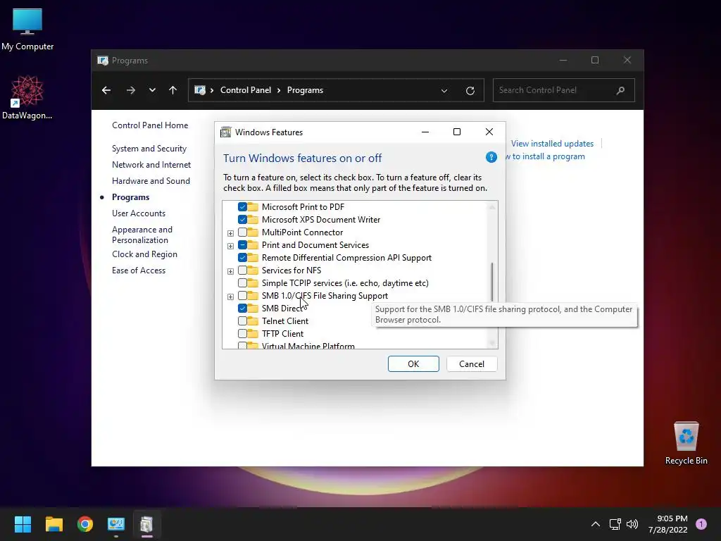Switch to Control Panel taskbar icon
721x541 pixels.
116,524
